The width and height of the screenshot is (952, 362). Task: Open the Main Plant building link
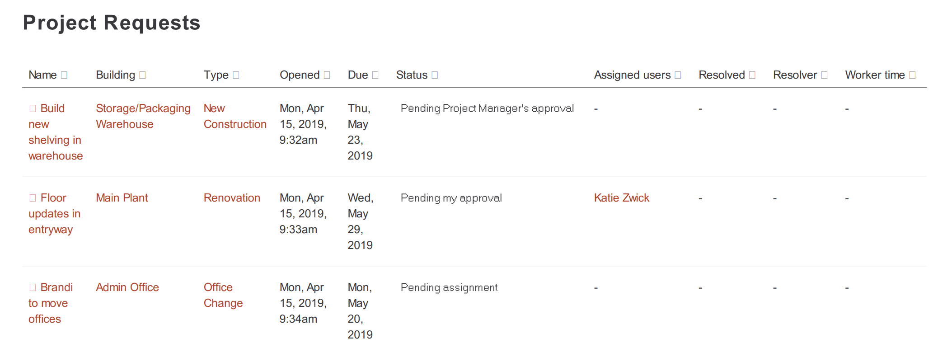pos(122,198)
